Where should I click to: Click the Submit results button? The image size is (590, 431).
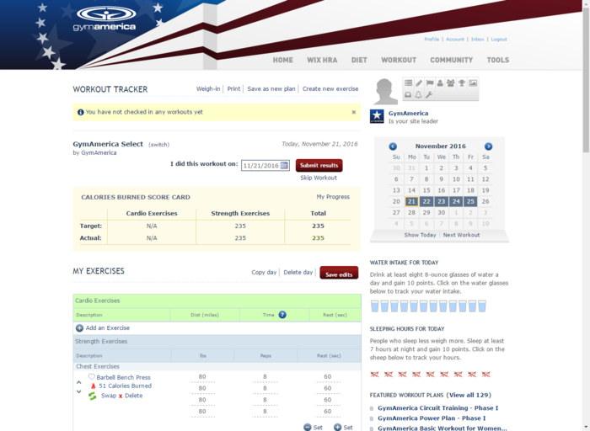319,165
